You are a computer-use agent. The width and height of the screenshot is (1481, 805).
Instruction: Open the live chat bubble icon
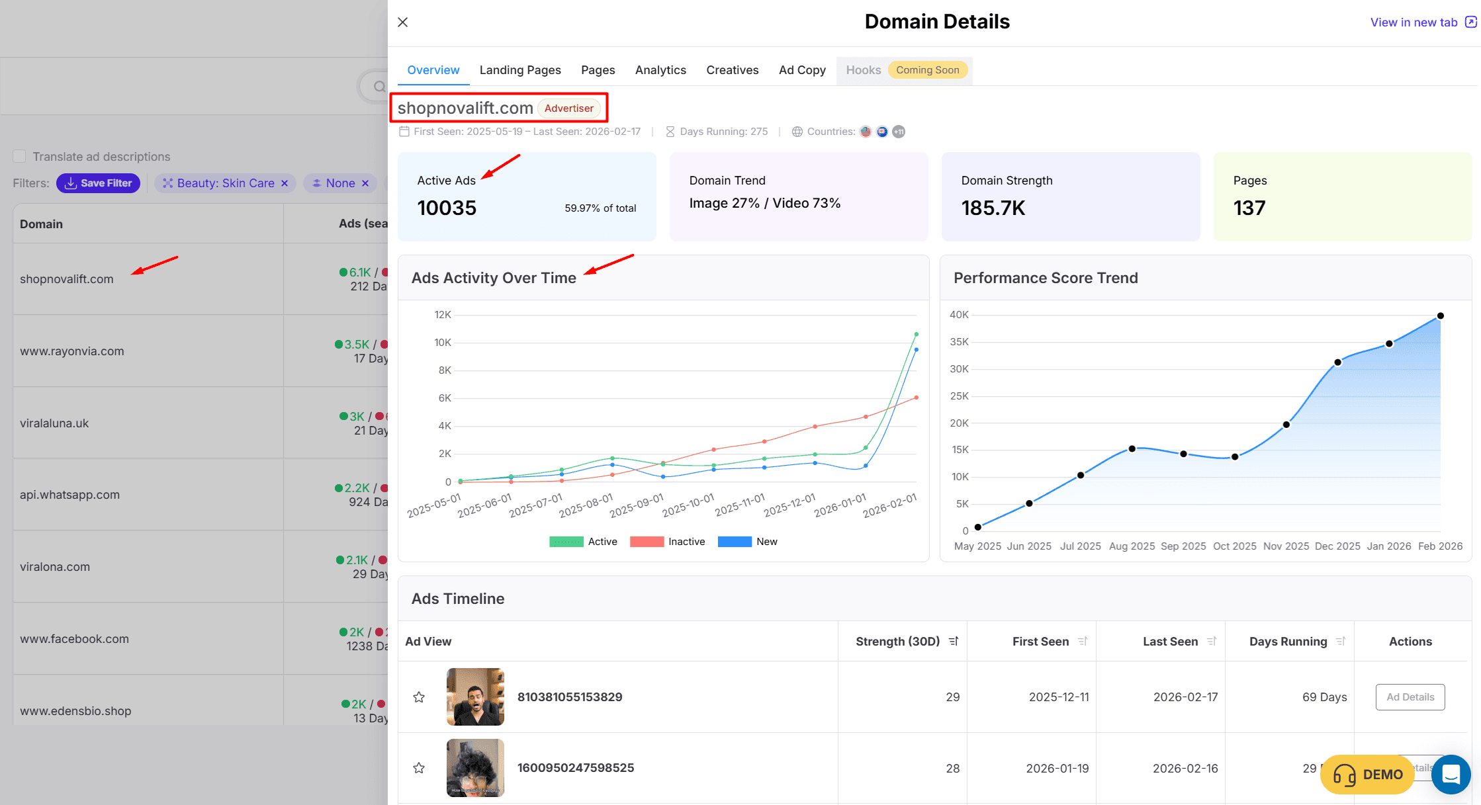1451,774
